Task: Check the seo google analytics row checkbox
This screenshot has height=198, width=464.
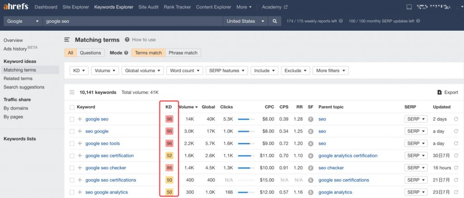Action: click(72, 192)
